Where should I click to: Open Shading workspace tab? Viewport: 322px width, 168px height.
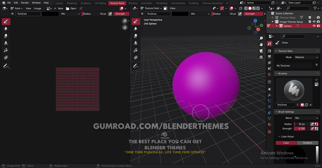133,3
